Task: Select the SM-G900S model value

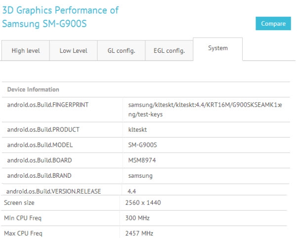Action: [x=142, y=145]
